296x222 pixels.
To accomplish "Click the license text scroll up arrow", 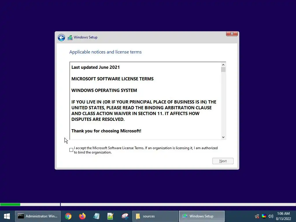I will [223, 65].
